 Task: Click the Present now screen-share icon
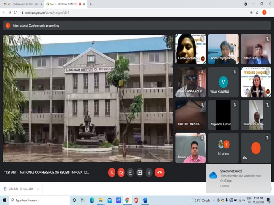(140, 172)
